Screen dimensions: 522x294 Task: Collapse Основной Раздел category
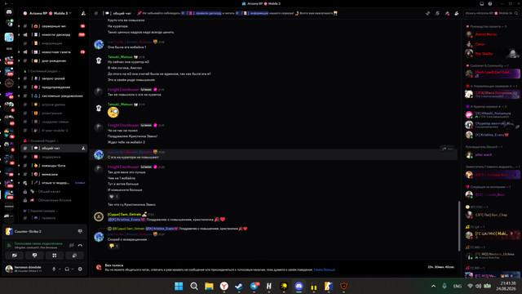[43, 141]
